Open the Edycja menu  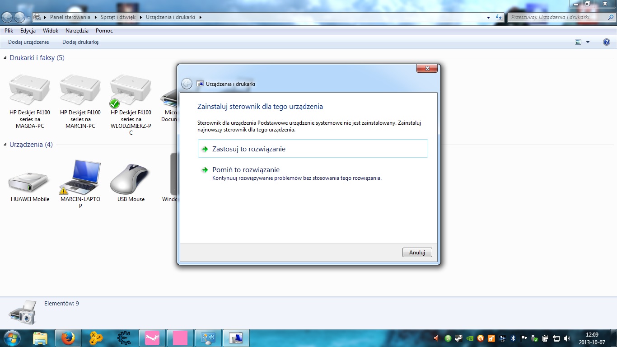point(28,31)
